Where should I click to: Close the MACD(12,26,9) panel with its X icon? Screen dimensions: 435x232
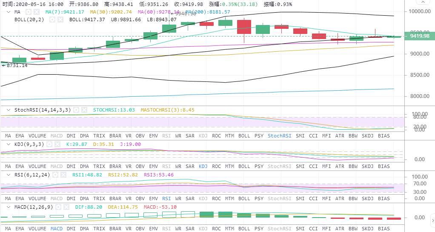pyautogui.click(x=66, y=207)
